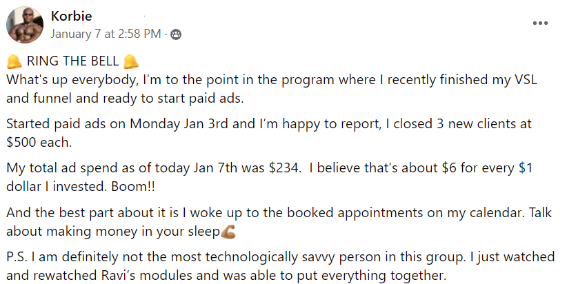Open the three-dot post options menu
The height and width of the screenshot is (284, 567).
point(540,23)
